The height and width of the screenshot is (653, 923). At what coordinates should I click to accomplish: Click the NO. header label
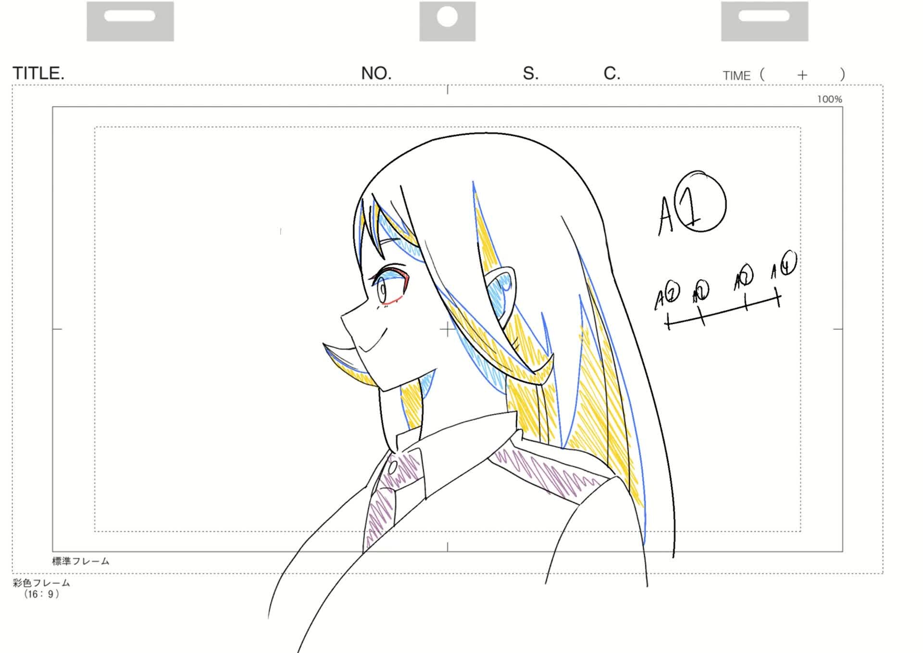point(376,74)
